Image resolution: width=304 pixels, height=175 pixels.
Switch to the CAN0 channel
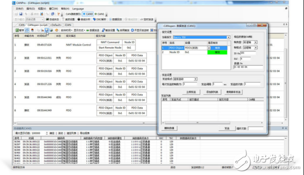click(x=88, y=14)
